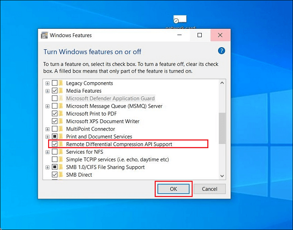Screen dimensions: 293x230
Task: Click the MultiPoint Connector folder icon
Action: point(62,129)
